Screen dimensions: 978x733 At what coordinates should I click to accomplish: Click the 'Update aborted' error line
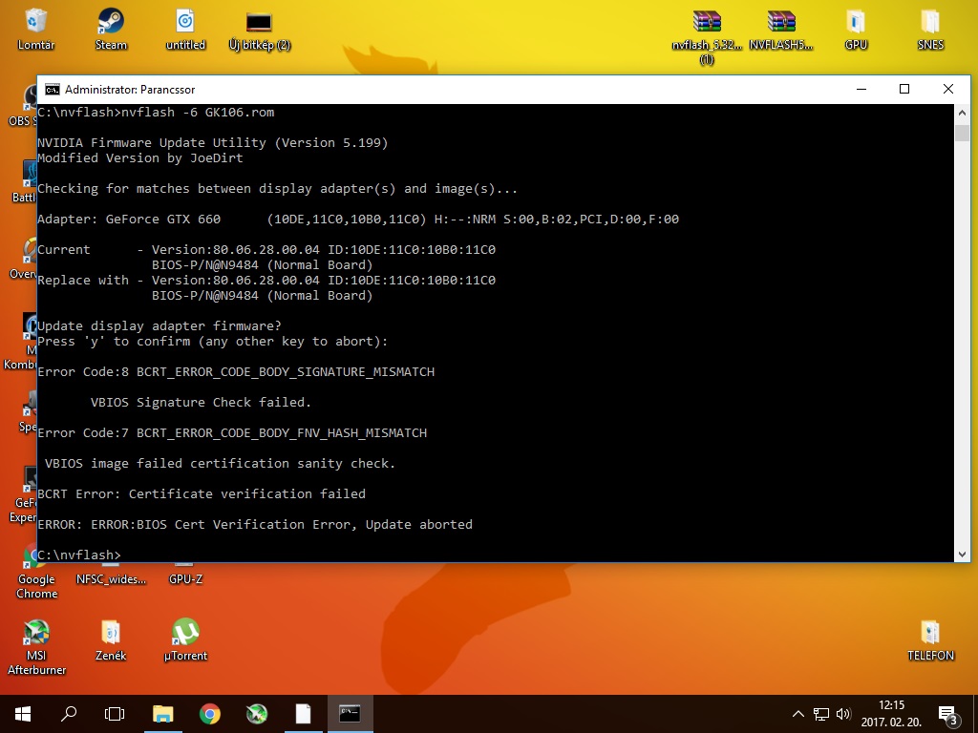(255, 525)
